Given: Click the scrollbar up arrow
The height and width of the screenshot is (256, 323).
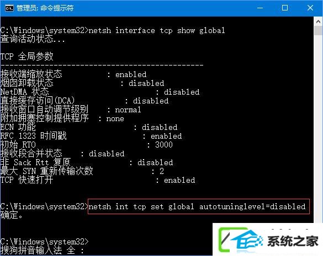Looking at the screenshot, I should (x=318, y=21).
